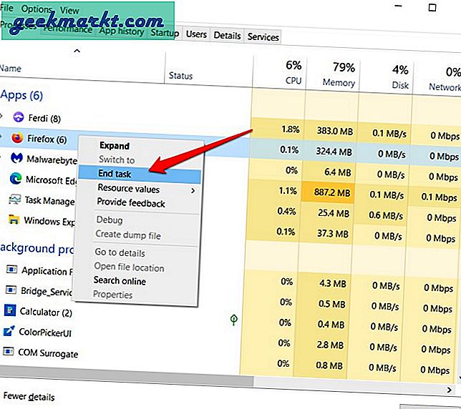Click the Microsoft Edge icon
This screenshot has width=461, height=409.
pos(16,179)
